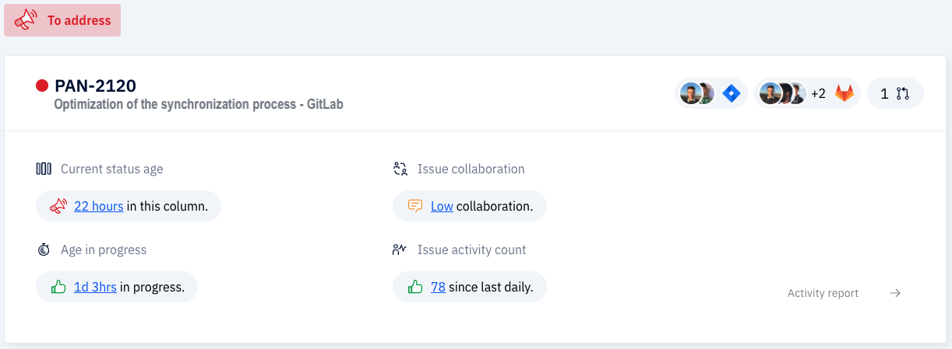Click the red status dot beside PAN-2120
952x349 pixels.
42,86
